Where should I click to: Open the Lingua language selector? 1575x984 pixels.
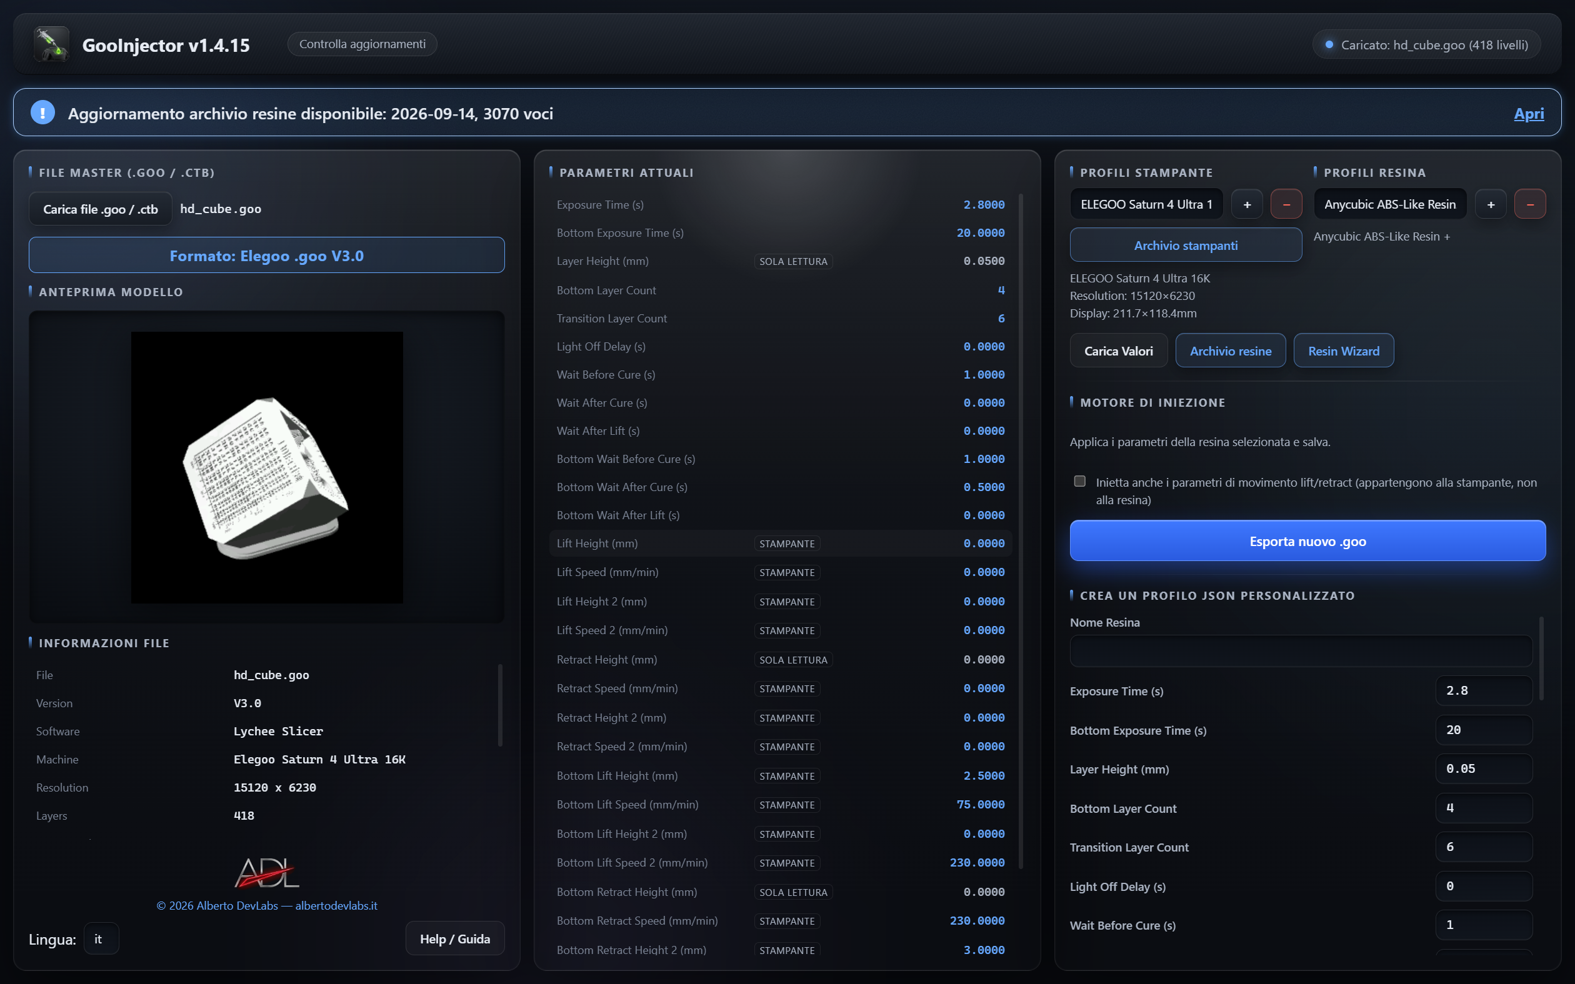pos(101,938)
